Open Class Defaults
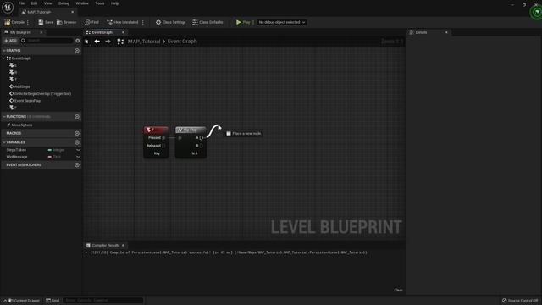Viewport: 542px width, 305px height. point(207,22)
